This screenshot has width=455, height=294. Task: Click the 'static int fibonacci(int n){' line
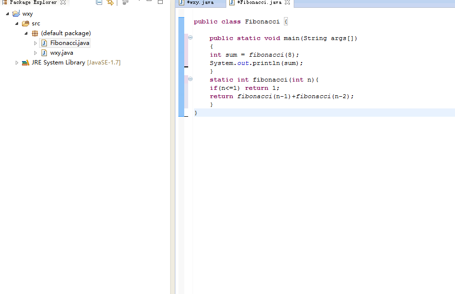point(264,80)
